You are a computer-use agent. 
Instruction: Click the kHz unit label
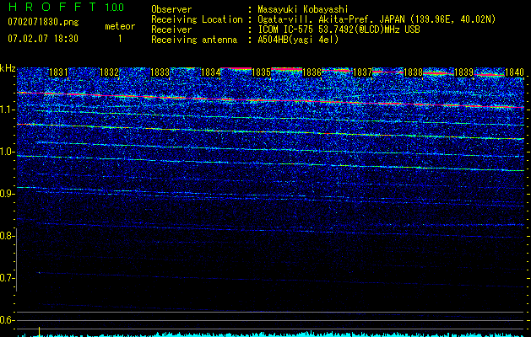coord(8,68)
